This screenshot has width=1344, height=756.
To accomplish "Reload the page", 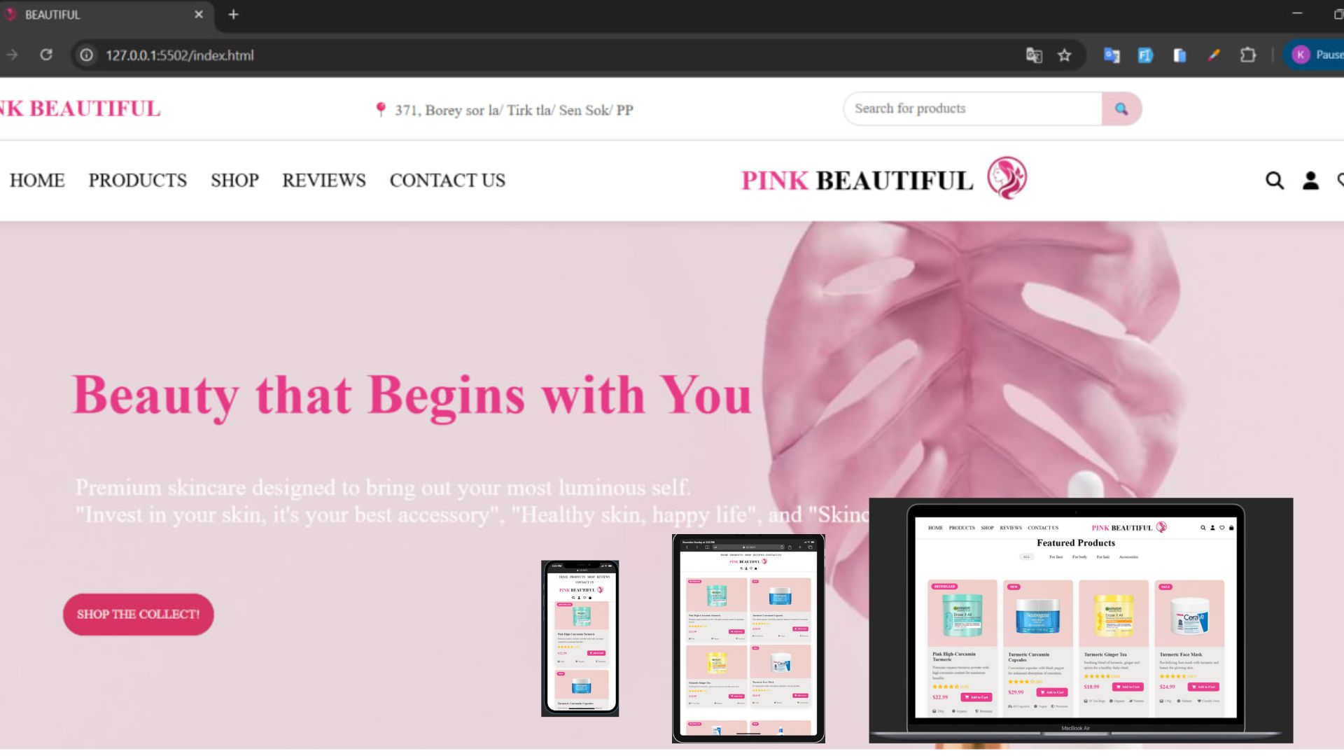I will click(46, 55).
